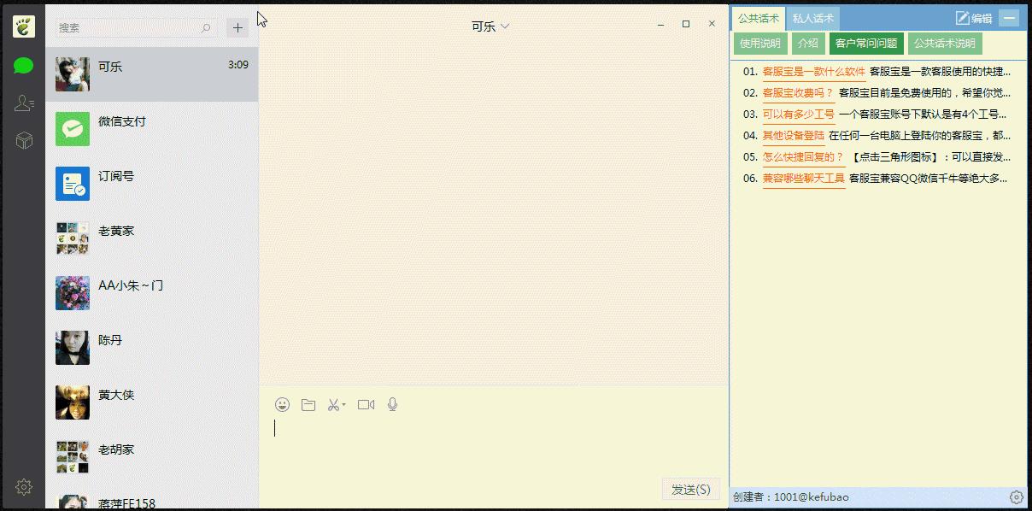
Task: Click inside the 搜索 search field
Action: [132, 26]
